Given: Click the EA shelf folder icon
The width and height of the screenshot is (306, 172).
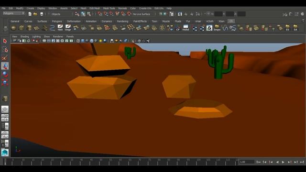Looking at the screenshot, I should click(x=295, y=28).
